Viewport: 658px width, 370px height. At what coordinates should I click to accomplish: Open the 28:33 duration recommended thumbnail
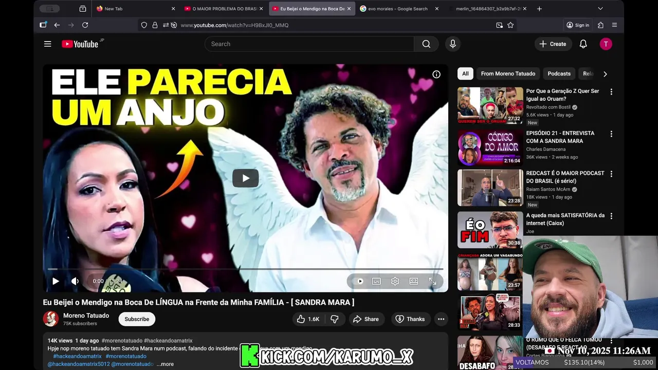490,313
